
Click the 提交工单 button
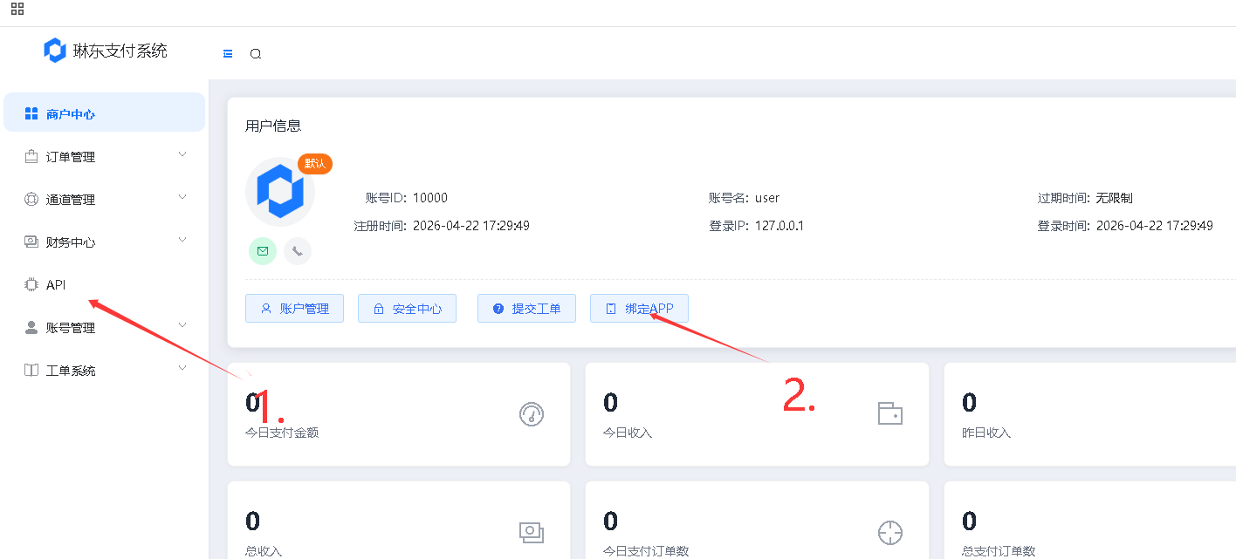[x=526, y=308]
